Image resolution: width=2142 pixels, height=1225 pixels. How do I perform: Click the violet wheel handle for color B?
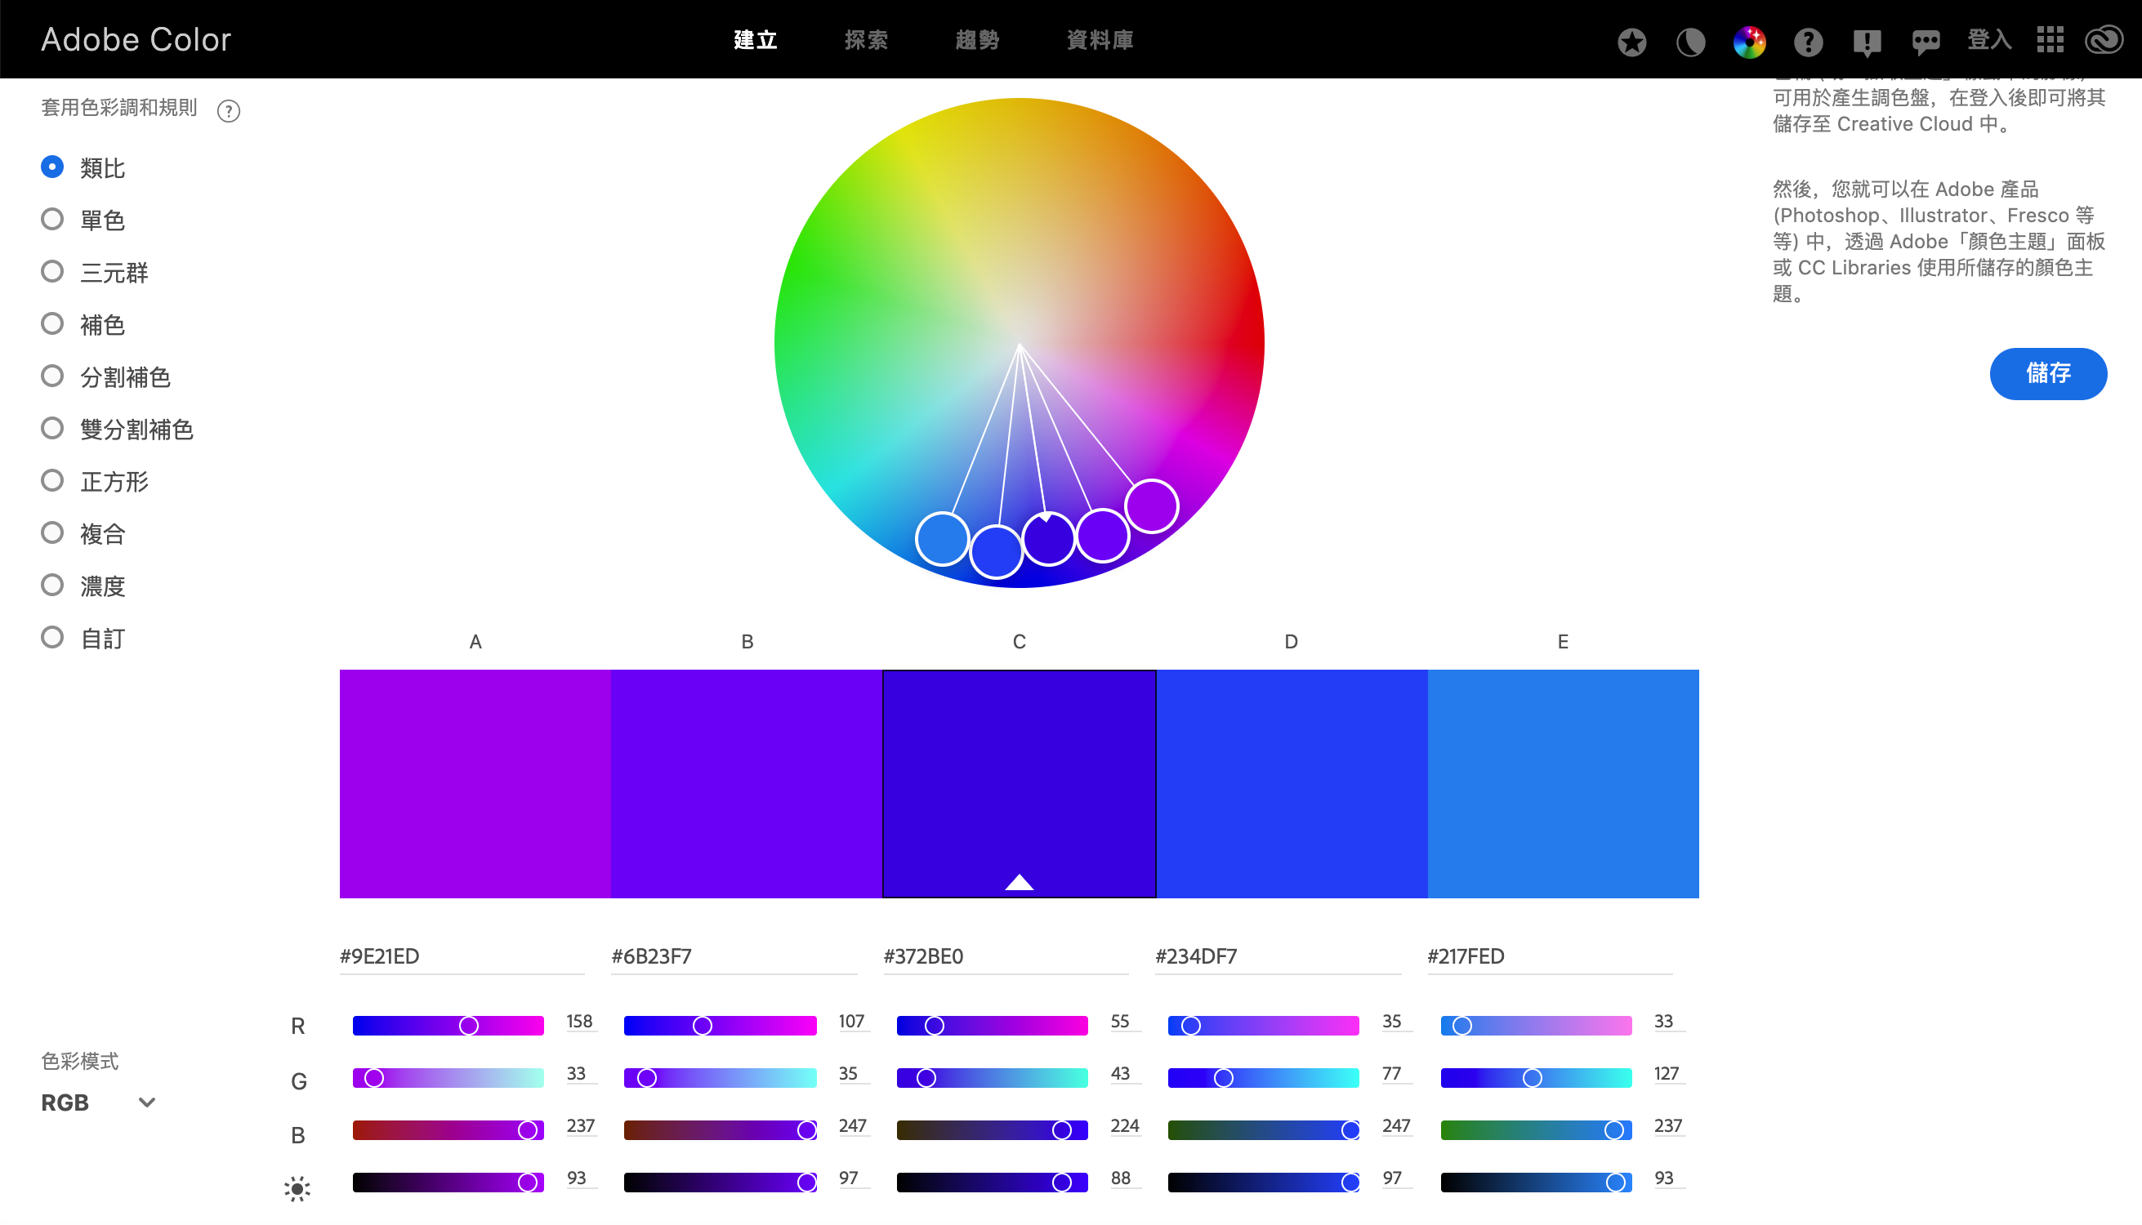pyautogui.click(x=1103, y=535)
